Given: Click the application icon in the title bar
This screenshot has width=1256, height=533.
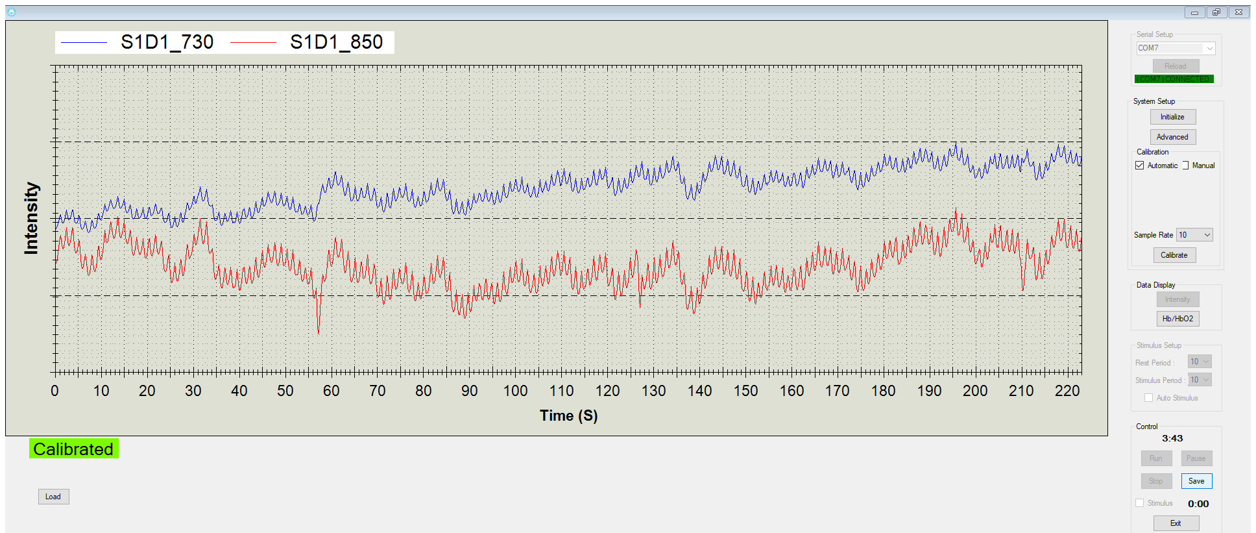Looking at the screenshot, I should pos(11,12).
